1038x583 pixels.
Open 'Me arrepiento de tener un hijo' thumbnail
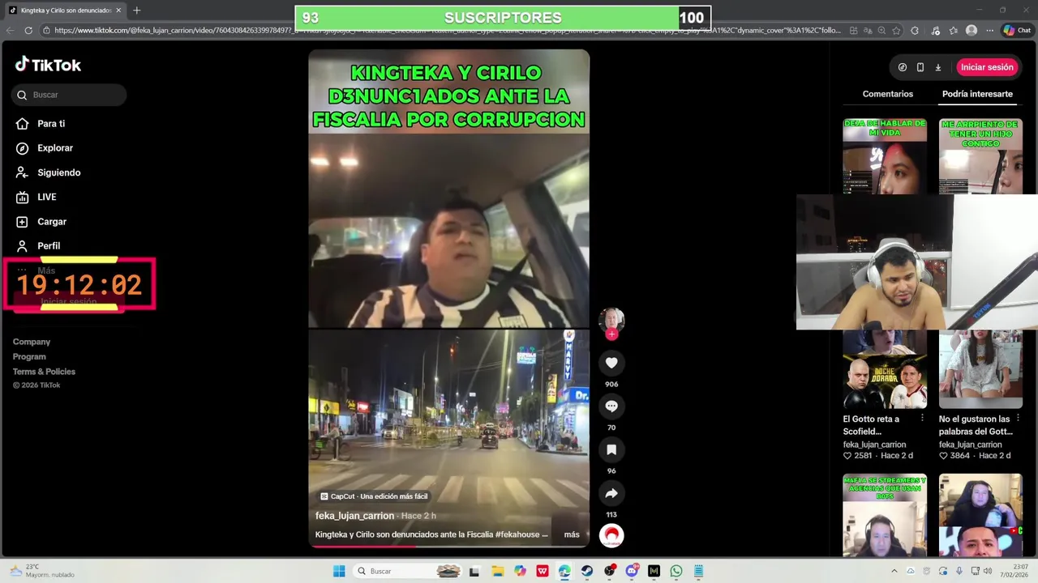[980, 156]
